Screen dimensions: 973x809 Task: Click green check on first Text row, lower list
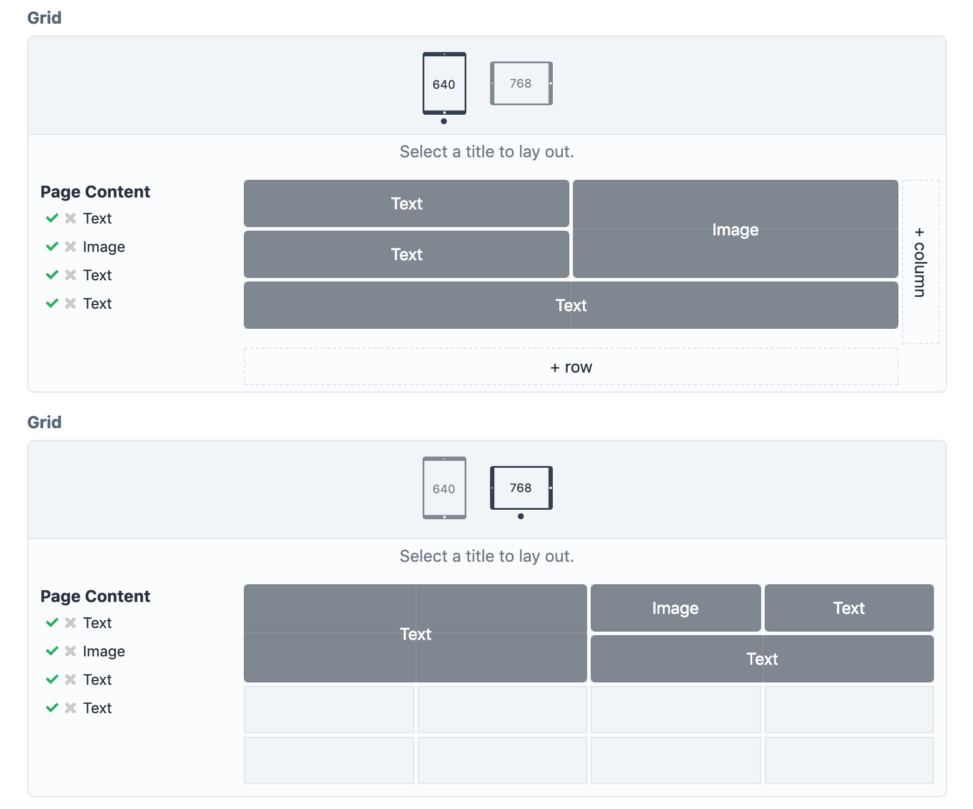pos(52,623)
